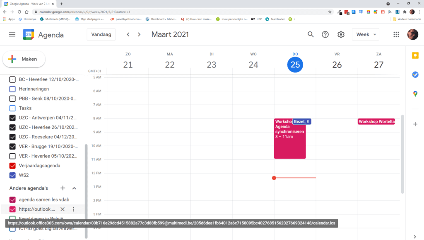This screenshot has height=240, width=424.
Task: Close the Google Agenda browser tab
Action: [x=53, y=4]
